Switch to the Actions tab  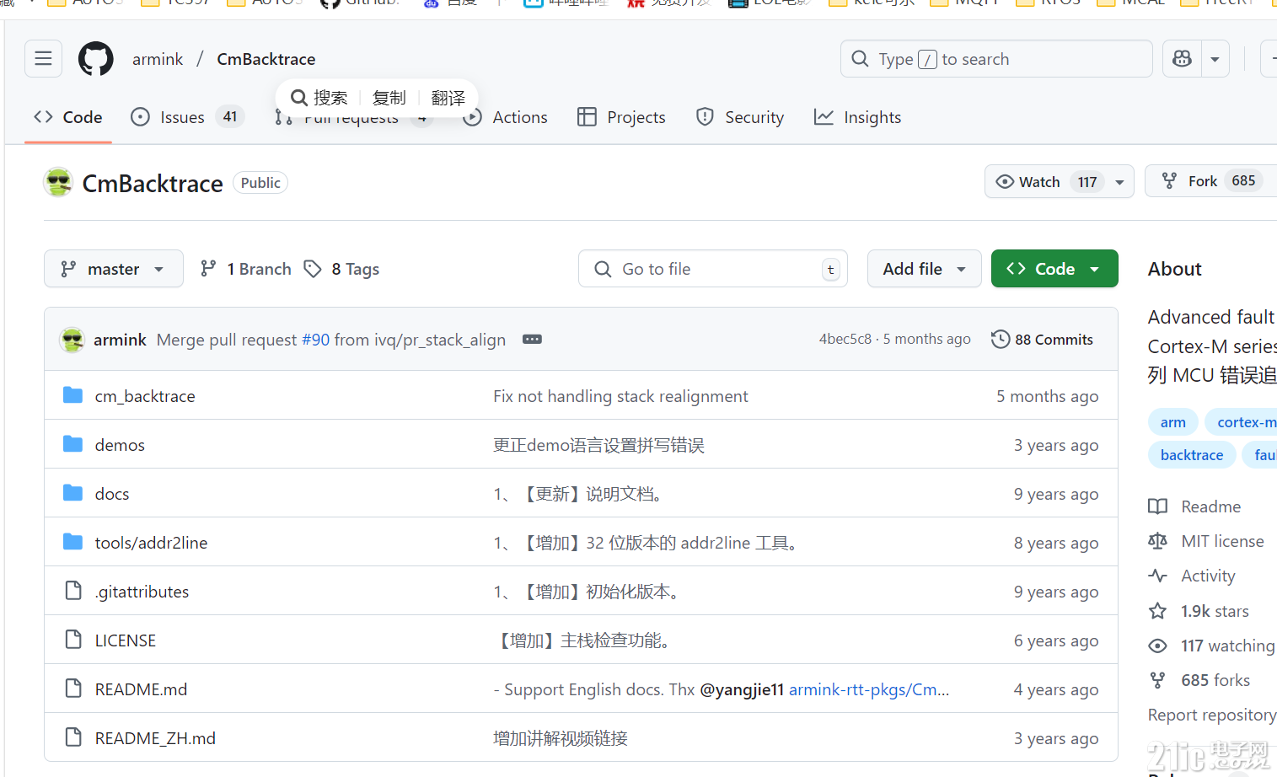507,117
